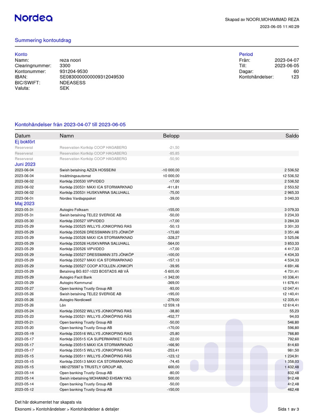Click the Swish inbetalning MOHAMAD EHSAN YAG row
314x418 pixels.
(x=157, y=378)
